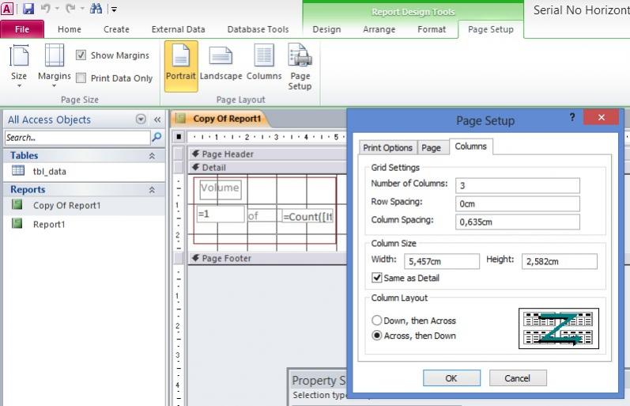
Task: Open the Quick Access Toolbar customize arrow
Action: 114,9
